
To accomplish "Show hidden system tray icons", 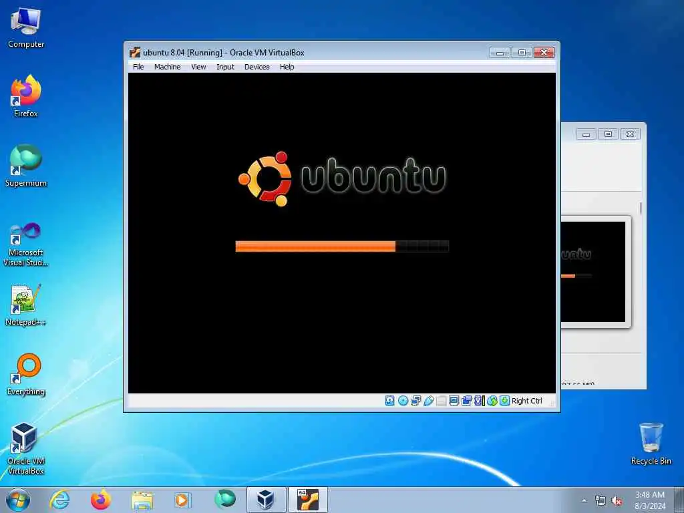I will pyautogui.click(x=584, y=500).
